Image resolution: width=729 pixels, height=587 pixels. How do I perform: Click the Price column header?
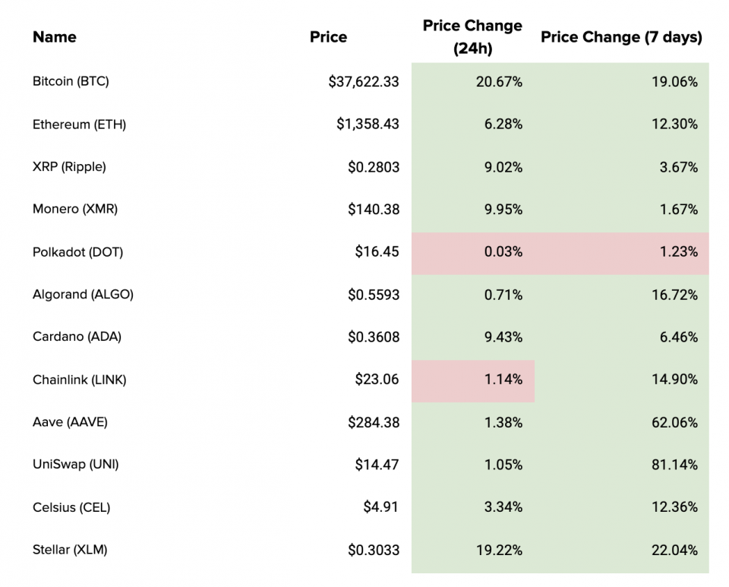pyautogui.click(x=328, y=36)
